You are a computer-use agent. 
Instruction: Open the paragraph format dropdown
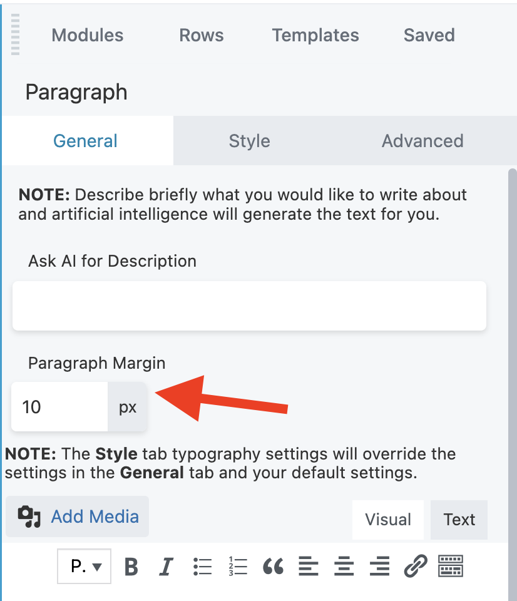[x=84, y=567]
